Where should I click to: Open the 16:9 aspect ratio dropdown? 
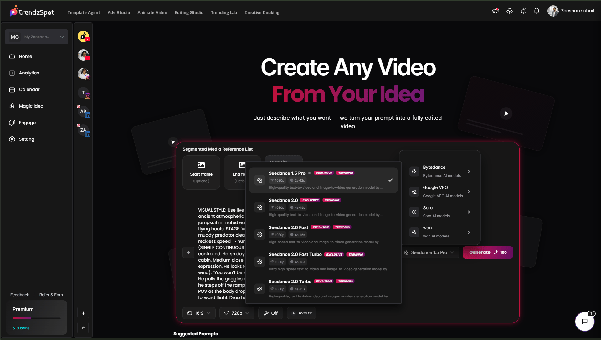point(199,313)
